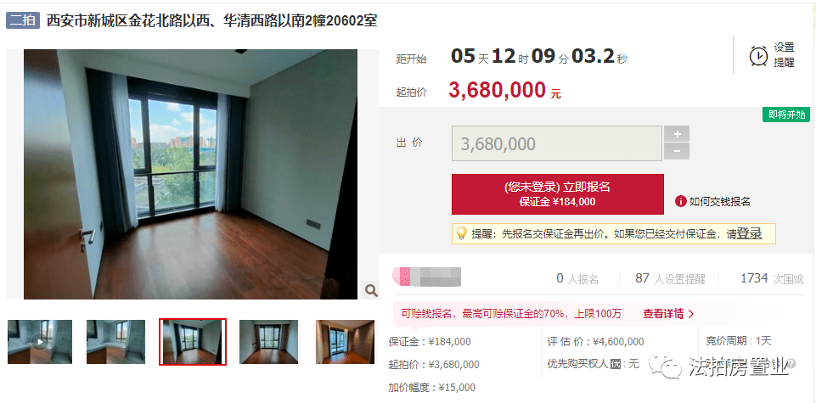
Task: Decrease the bid with the minus button
Action: 677,152
